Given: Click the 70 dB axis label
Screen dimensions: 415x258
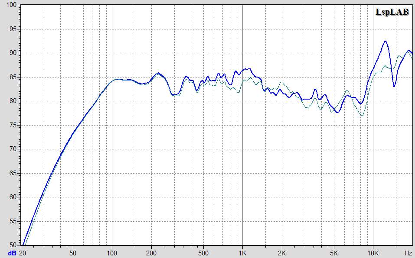Looking at the screenshot, I should 13,149.
